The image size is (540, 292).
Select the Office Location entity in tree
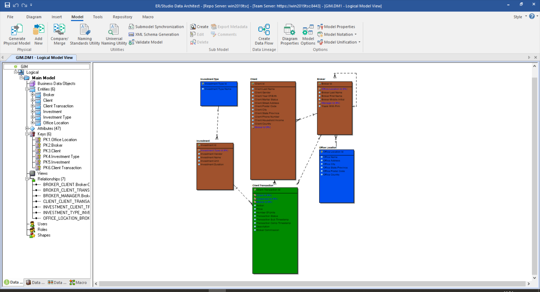(x=56, y=123)
